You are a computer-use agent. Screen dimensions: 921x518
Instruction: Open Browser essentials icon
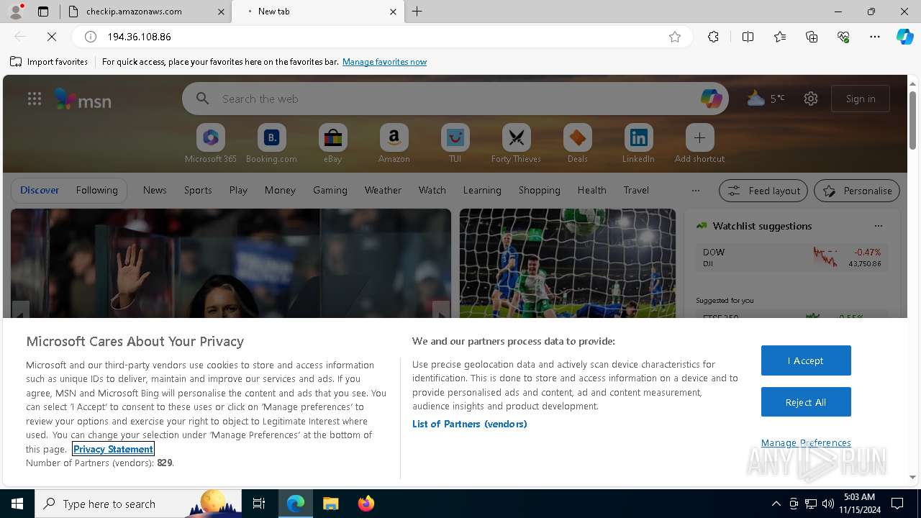843,37
